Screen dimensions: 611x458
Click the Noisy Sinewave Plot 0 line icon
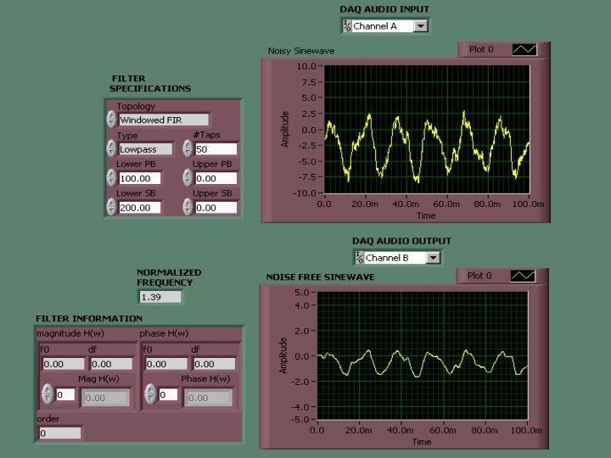coord(524,49)
